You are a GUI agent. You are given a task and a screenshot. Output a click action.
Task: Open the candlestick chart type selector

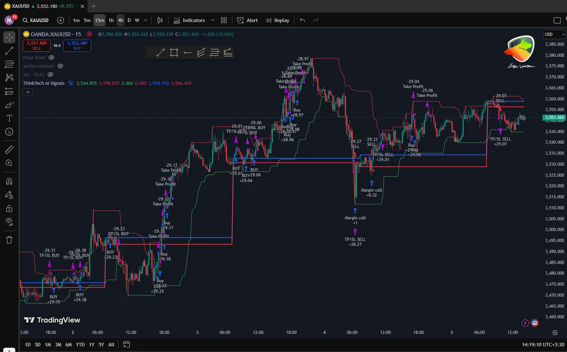click(160, 20)
